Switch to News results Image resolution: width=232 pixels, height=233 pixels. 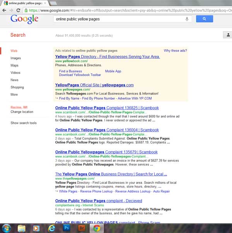[x=14, y=80]
